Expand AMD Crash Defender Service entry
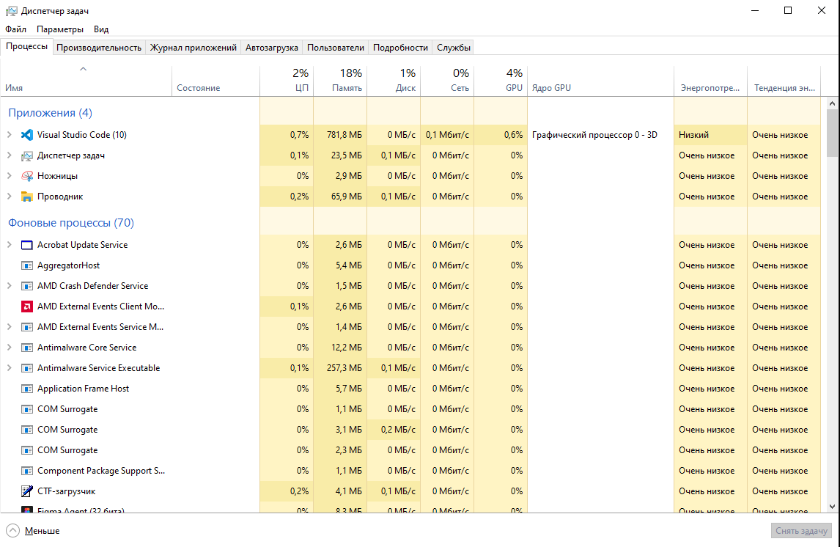Viewport: 840px width, 547px height. pos(9,286)
